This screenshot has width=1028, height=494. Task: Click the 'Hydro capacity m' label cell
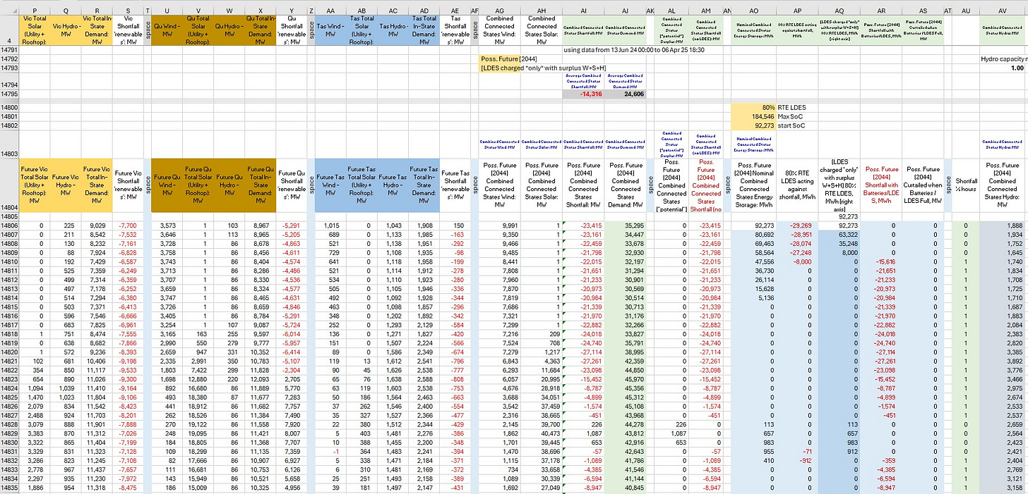1003,59
